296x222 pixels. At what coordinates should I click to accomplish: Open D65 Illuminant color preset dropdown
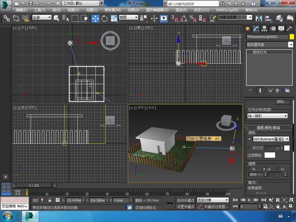click(271, 139)
